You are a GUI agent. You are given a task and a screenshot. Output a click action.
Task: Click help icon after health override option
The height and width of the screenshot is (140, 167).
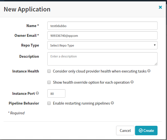coord(132,82)
